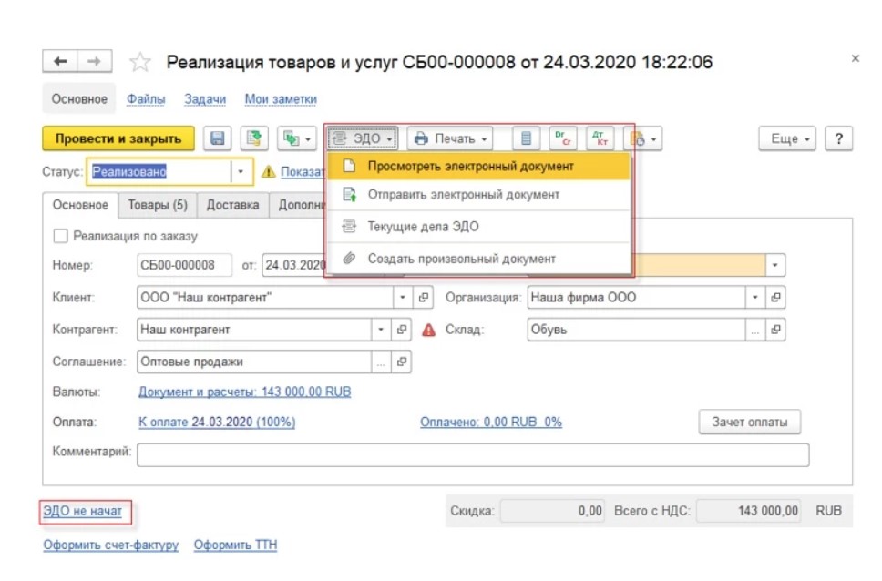Open the document movements report icon
The height and width of the screenshot is (581, 882).
(x=524, y=138)
